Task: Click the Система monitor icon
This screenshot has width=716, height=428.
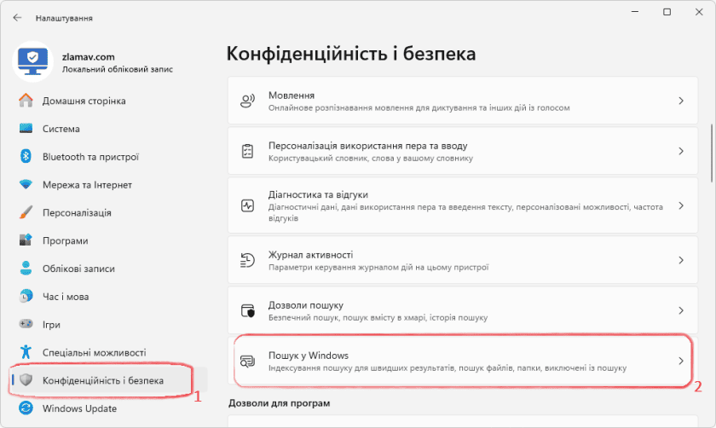Action: pyautogui.click(x=26, y=129)
